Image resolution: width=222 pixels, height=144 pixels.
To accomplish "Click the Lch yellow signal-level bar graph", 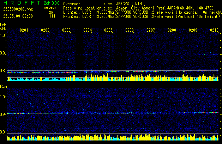I will tap(113, 77).
